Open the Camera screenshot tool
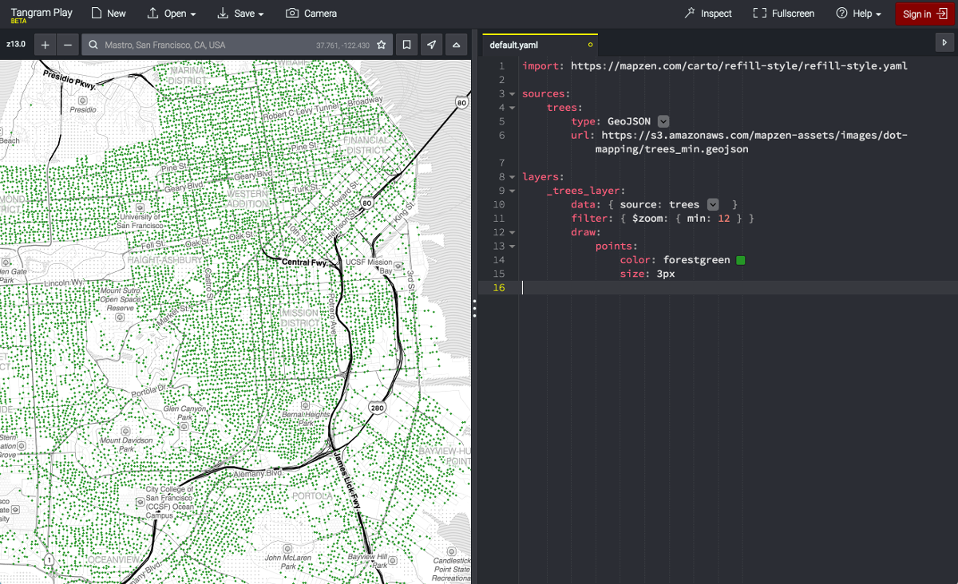 click(311, 14)
